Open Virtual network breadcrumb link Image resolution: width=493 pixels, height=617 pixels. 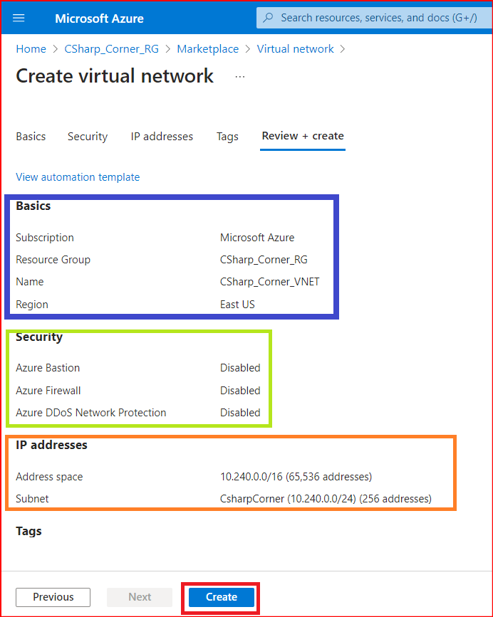pyautogui.click(x=296, y=49)
